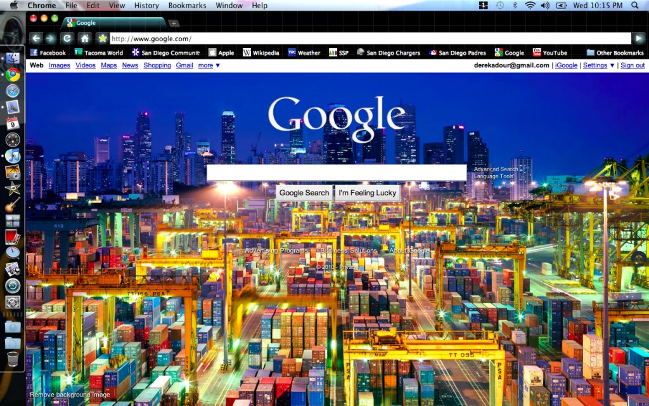Open the San Diego Chargers bookmark
Viewport: 649px width, 406px height.
(x=389, y=53)
